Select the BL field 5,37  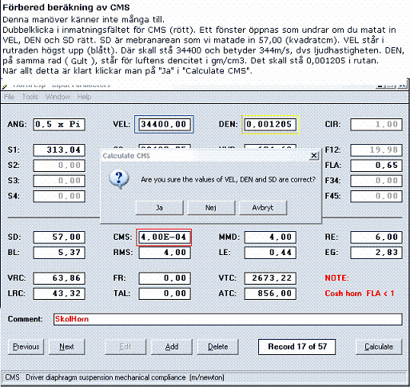pos(59,253)
